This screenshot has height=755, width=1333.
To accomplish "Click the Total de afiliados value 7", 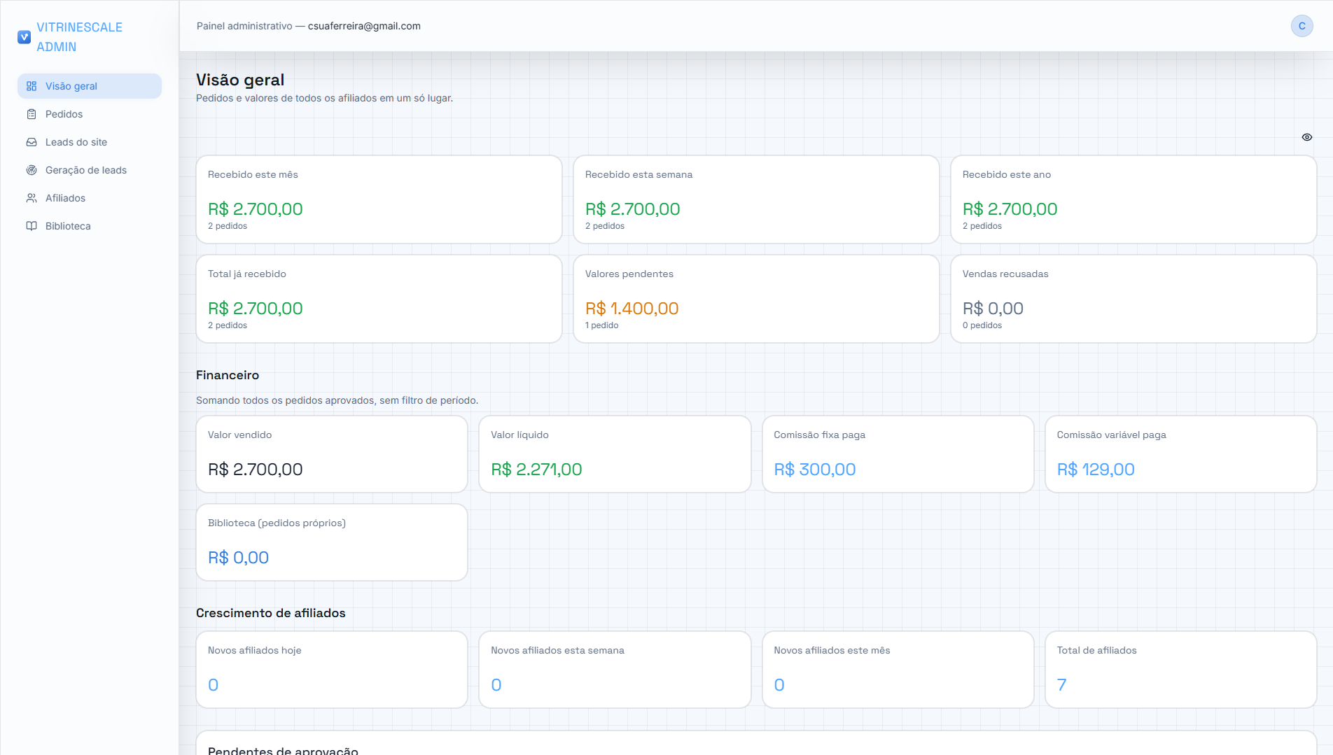I will (x=1061, y=685).
